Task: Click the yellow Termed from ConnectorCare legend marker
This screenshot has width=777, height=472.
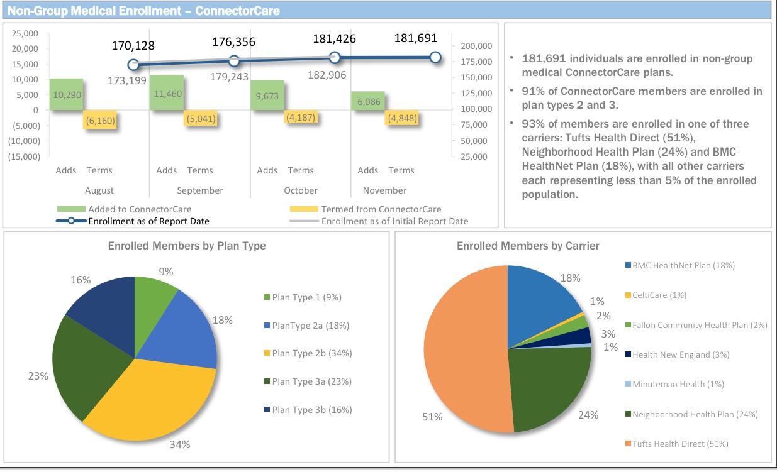Action: click(304, 209)
